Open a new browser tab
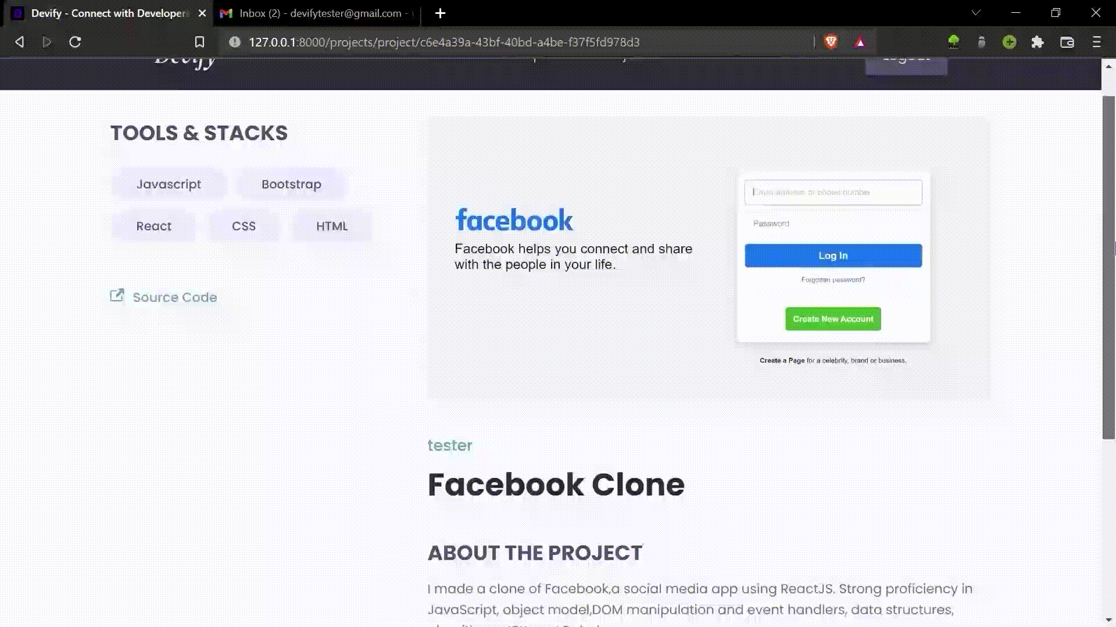Image resolution: width=1116 pixels, height=627 pixels. [x=440, y=13]
